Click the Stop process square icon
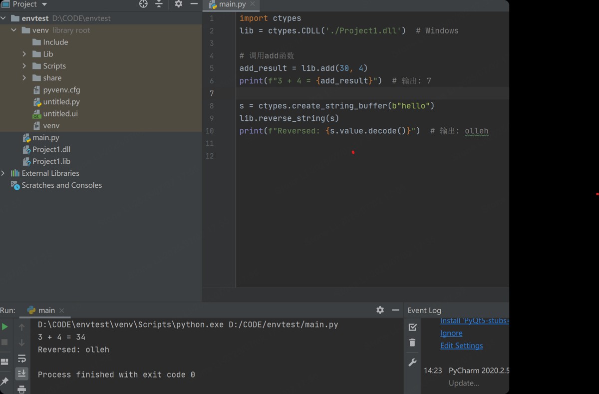The height and width of the screenshot is (394, 599). 5,343
